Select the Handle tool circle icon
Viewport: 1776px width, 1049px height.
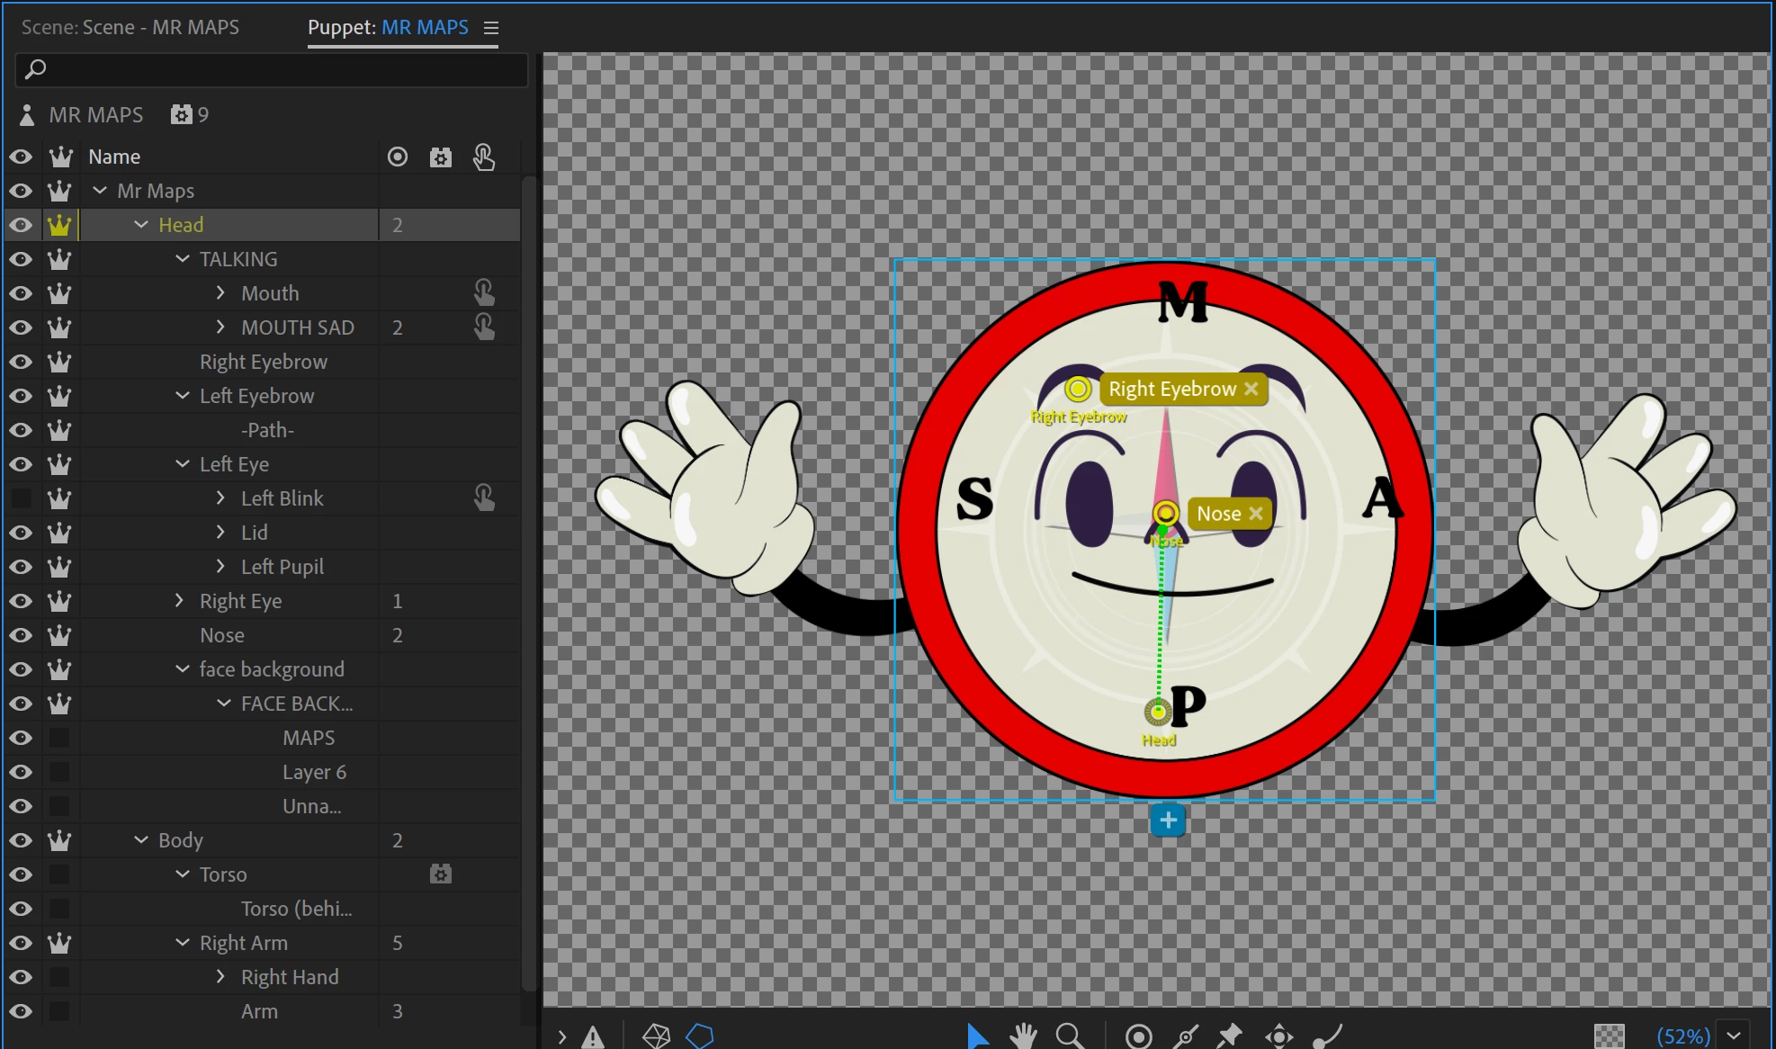click(1138, 1036)
